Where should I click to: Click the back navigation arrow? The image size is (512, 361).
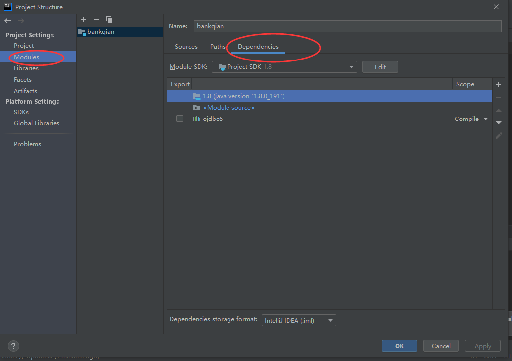tap(8, 21)
